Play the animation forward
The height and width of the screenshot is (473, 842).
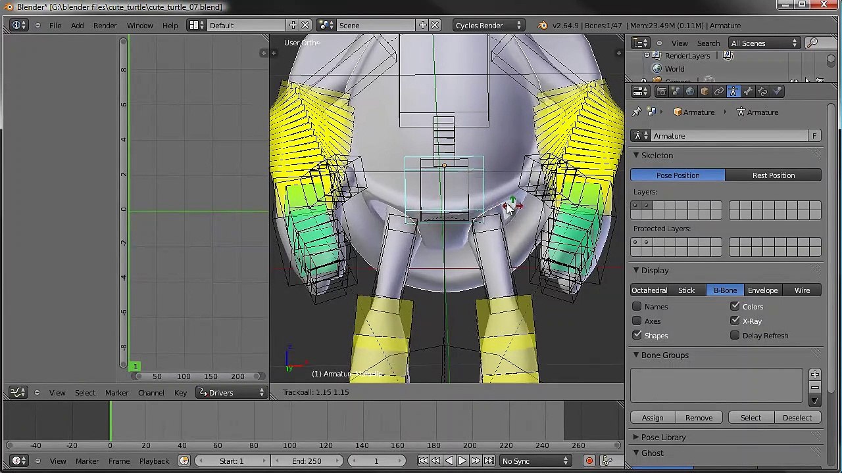[462, 461]
